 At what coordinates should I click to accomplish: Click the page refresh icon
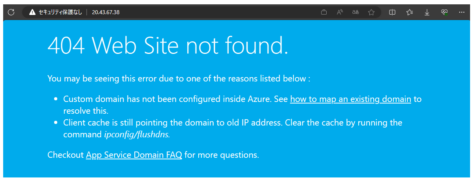(x=11, y=12)
